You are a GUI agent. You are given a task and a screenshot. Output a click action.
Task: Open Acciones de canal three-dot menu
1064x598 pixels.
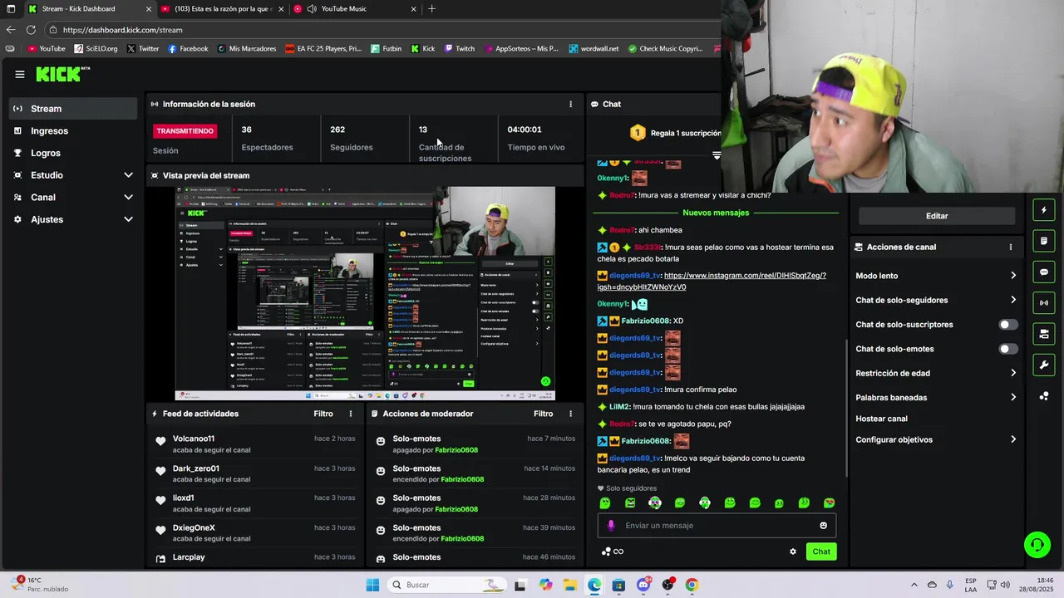[1011, 248]
